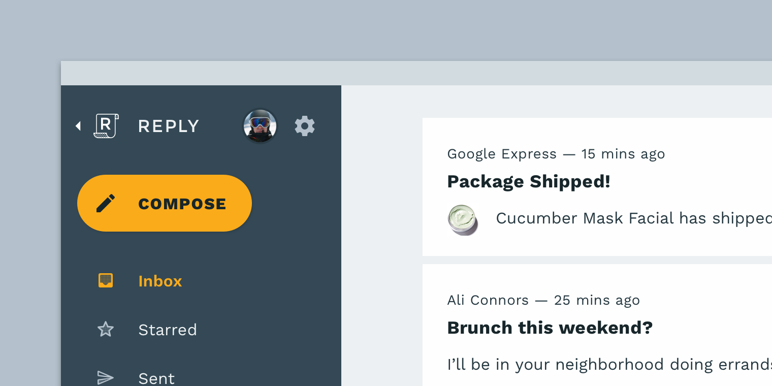Image resolution: width=772 pixels, height=386 pixels.
Task: Click the Starred star icon
Action: click(106, 330)
